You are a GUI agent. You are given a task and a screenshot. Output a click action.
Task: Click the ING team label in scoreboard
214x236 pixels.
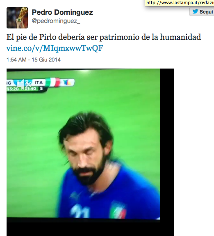[x=9, y=83]
